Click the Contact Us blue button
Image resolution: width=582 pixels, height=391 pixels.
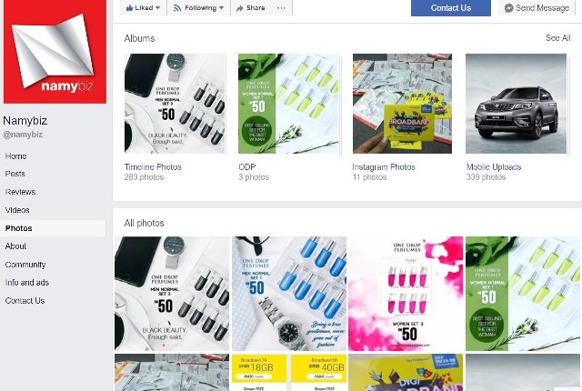coord(451,8)
